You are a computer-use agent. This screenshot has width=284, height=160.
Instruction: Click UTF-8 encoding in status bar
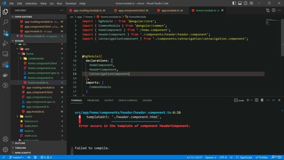click(223, 157)
